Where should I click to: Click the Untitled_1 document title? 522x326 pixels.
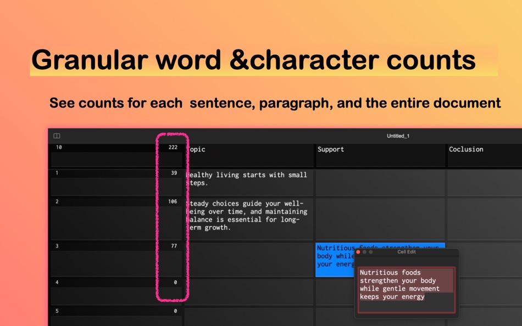click(398, 136)
